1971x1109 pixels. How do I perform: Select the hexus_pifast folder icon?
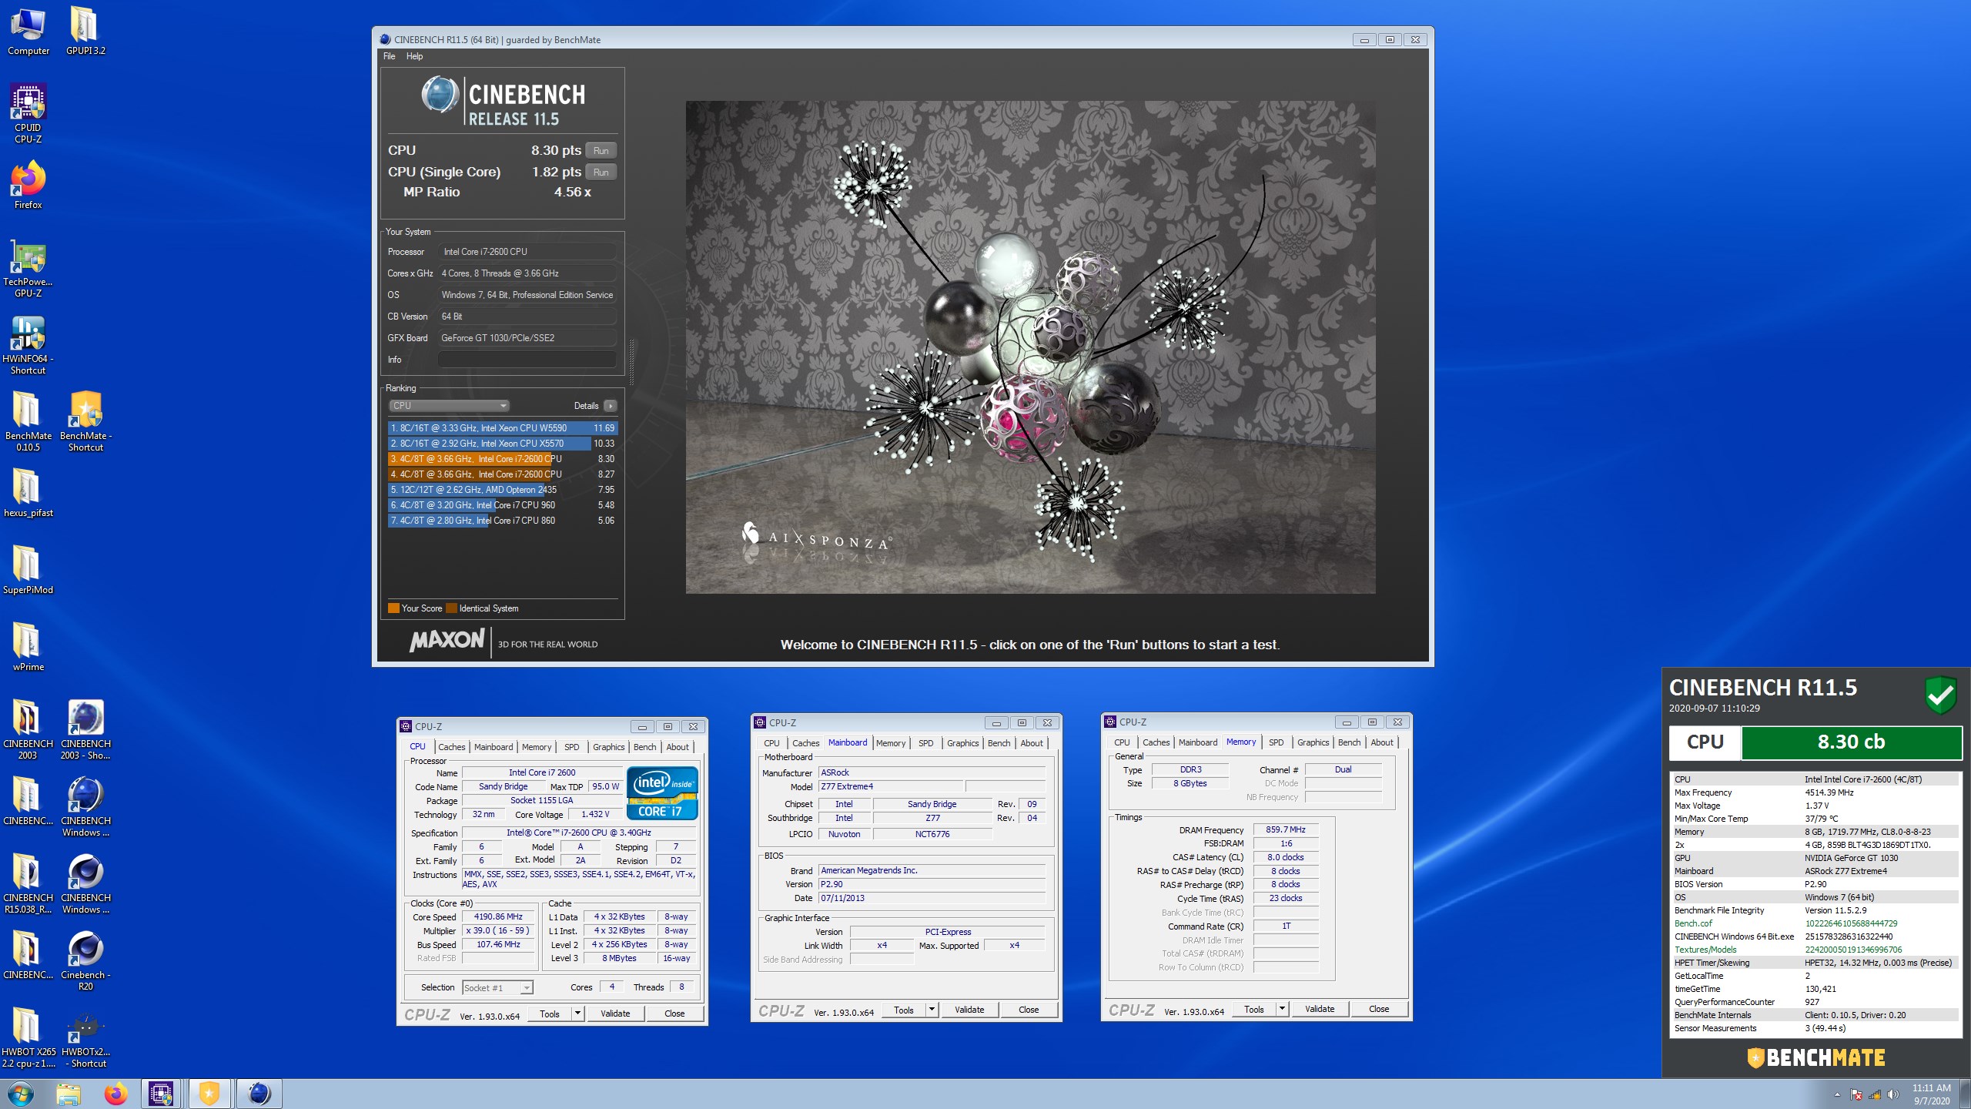(x=28, y=494)
